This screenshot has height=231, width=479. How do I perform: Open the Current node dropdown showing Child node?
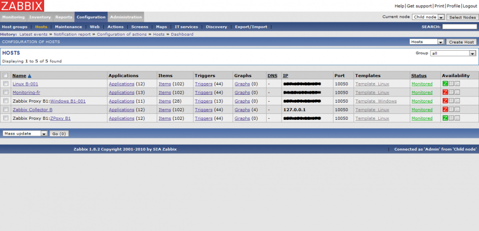click(428, 17)
